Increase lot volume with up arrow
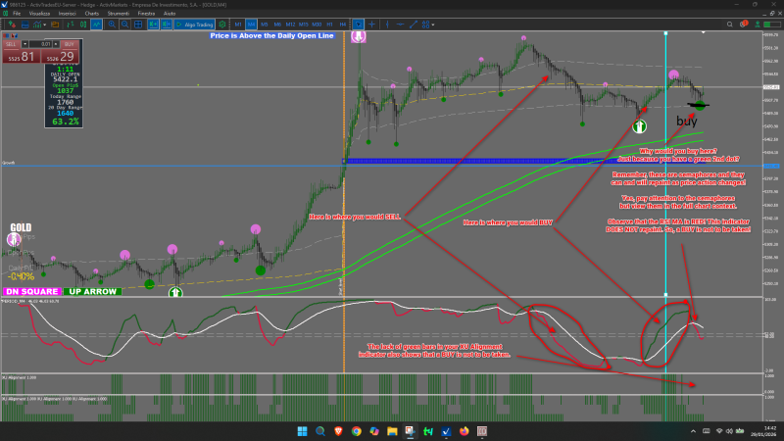The width and height of the screenshot is (784, 441). 56,44
